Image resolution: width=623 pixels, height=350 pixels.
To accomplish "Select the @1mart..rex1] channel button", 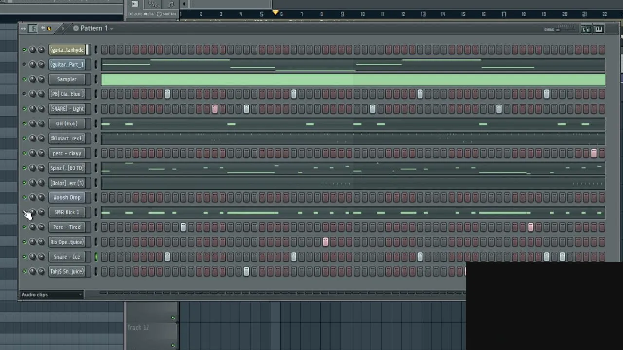I will [x=67, y=139].
